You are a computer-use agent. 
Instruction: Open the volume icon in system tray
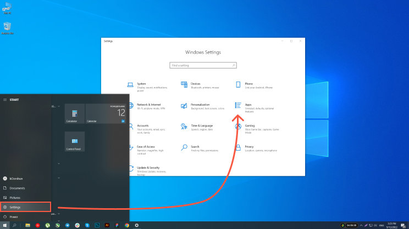click(375, 225)
